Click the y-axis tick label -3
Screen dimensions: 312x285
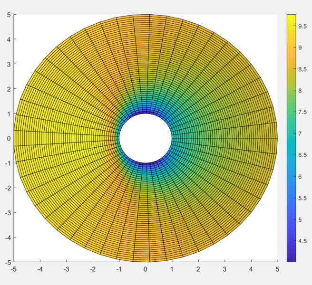click(7, 212)
